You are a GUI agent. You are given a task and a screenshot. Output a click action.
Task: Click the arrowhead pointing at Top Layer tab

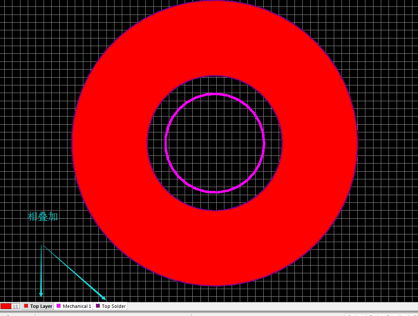click(x=41, y=294)
